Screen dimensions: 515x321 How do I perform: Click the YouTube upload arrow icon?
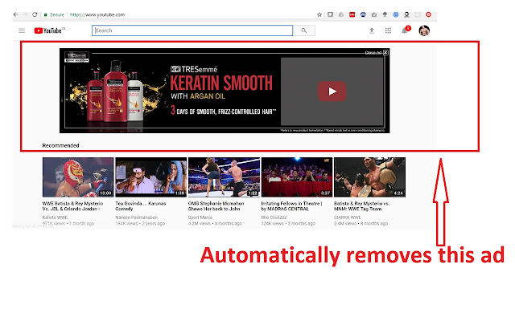coord(372,30)
